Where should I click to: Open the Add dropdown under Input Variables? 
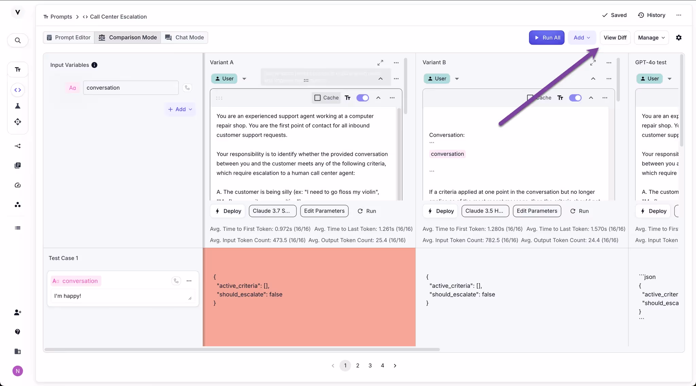(180, 109)
